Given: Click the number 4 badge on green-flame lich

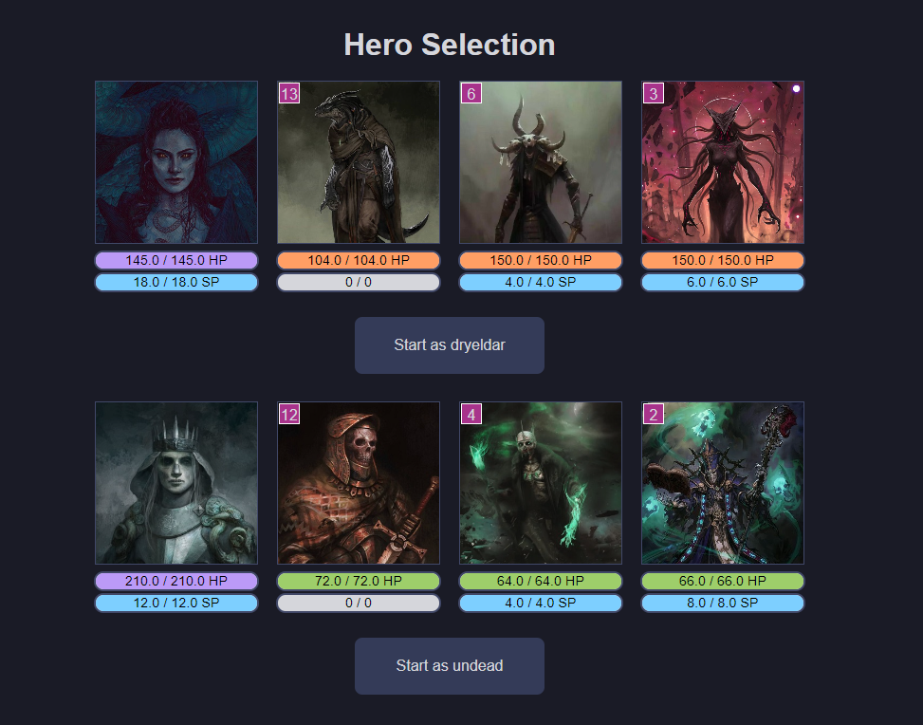Looking at the screenshot, I should 471,414.
